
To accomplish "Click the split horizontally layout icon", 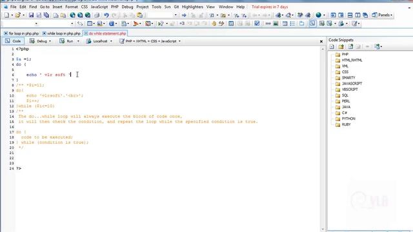I will (350, 15).
